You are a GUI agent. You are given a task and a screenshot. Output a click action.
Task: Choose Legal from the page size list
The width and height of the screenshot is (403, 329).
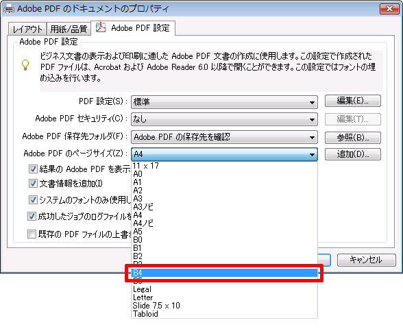click(224, 289)
